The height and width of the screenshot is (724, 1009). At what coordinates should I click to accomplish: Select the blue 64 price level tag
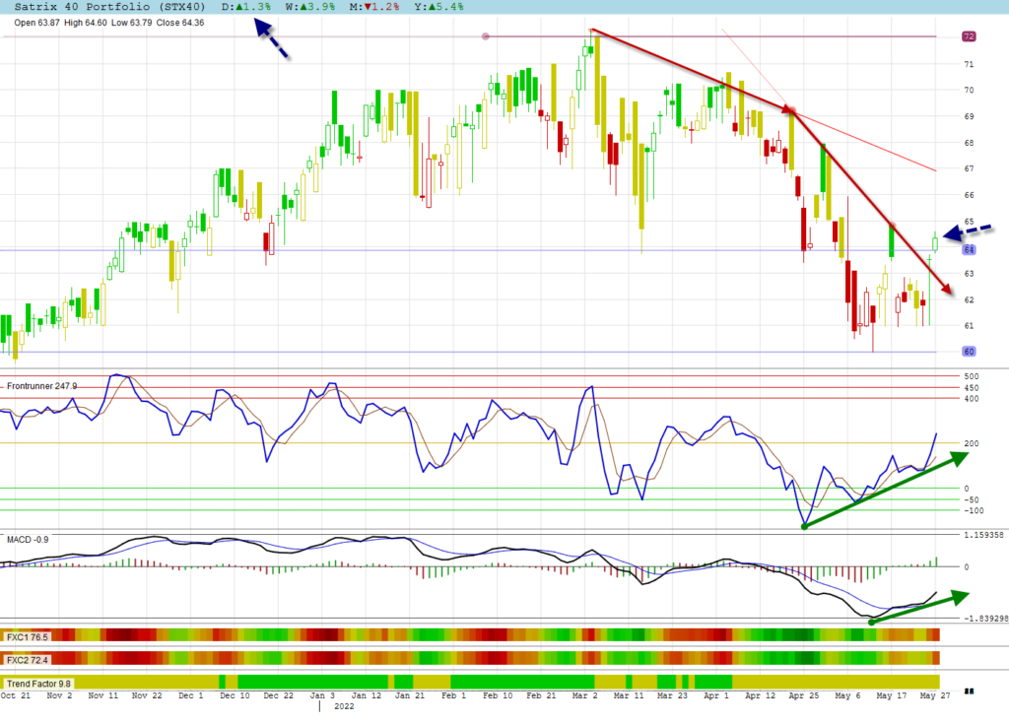click(x=970, y=249)
